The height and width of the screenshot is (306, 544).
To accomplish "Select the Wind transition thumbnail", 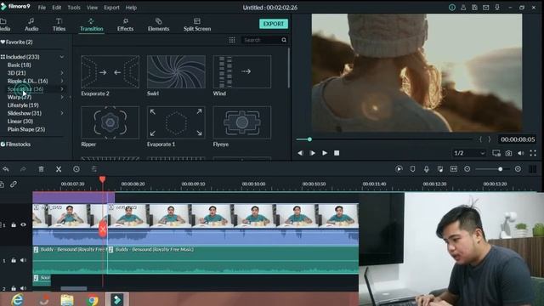I will [241, 71].
